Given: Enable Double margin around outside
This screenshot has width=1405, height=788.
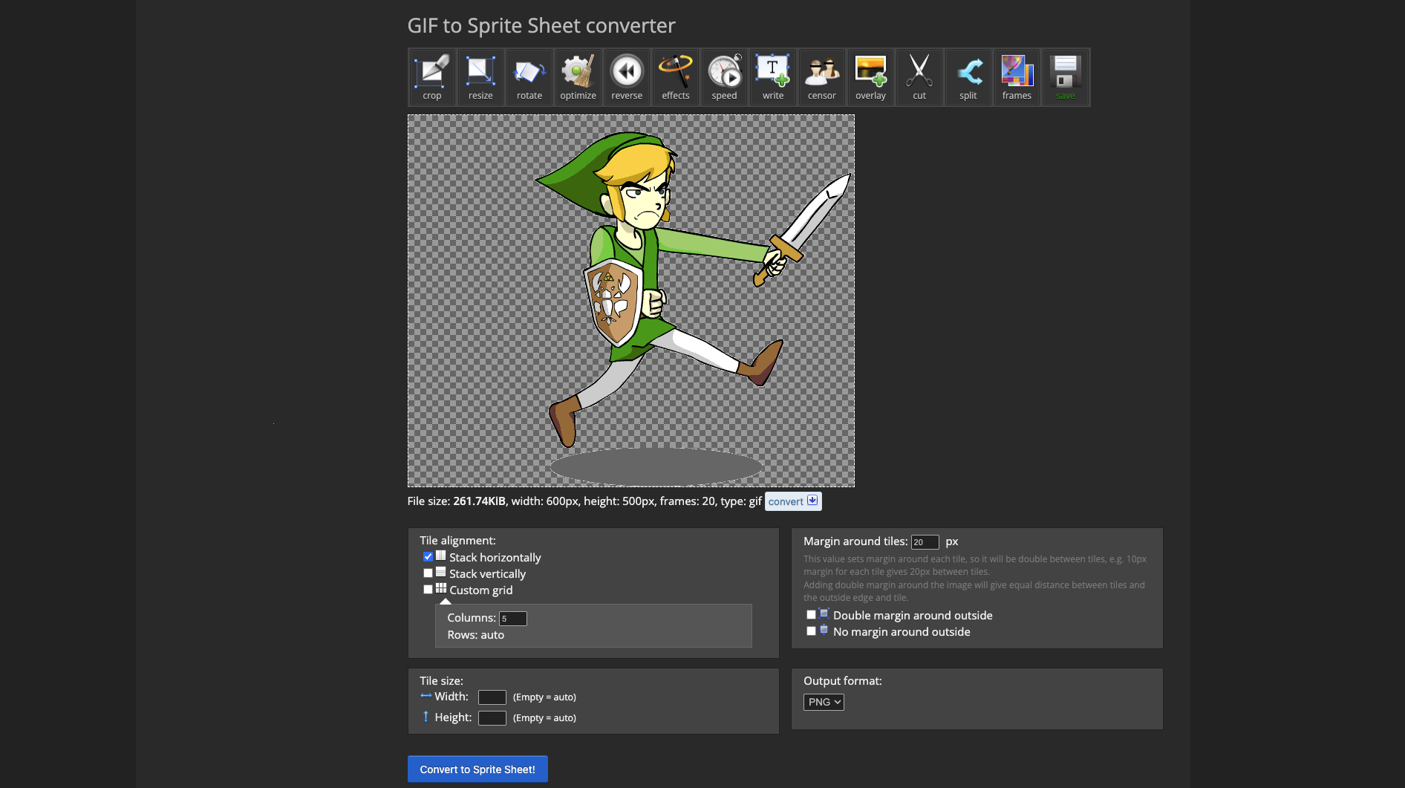Looking at the screenshot, I should [811, 615].
